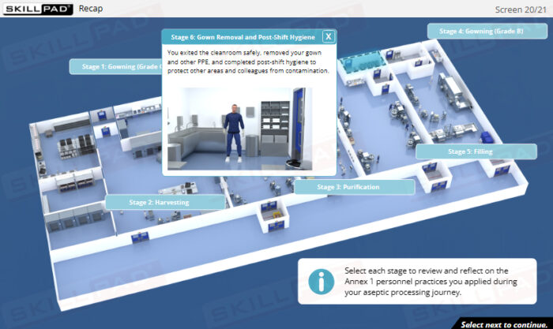Close the Stage 6 popup with X
Viewport: 553px width, 329px height.
pyautogui.click(x=329, y=36)
